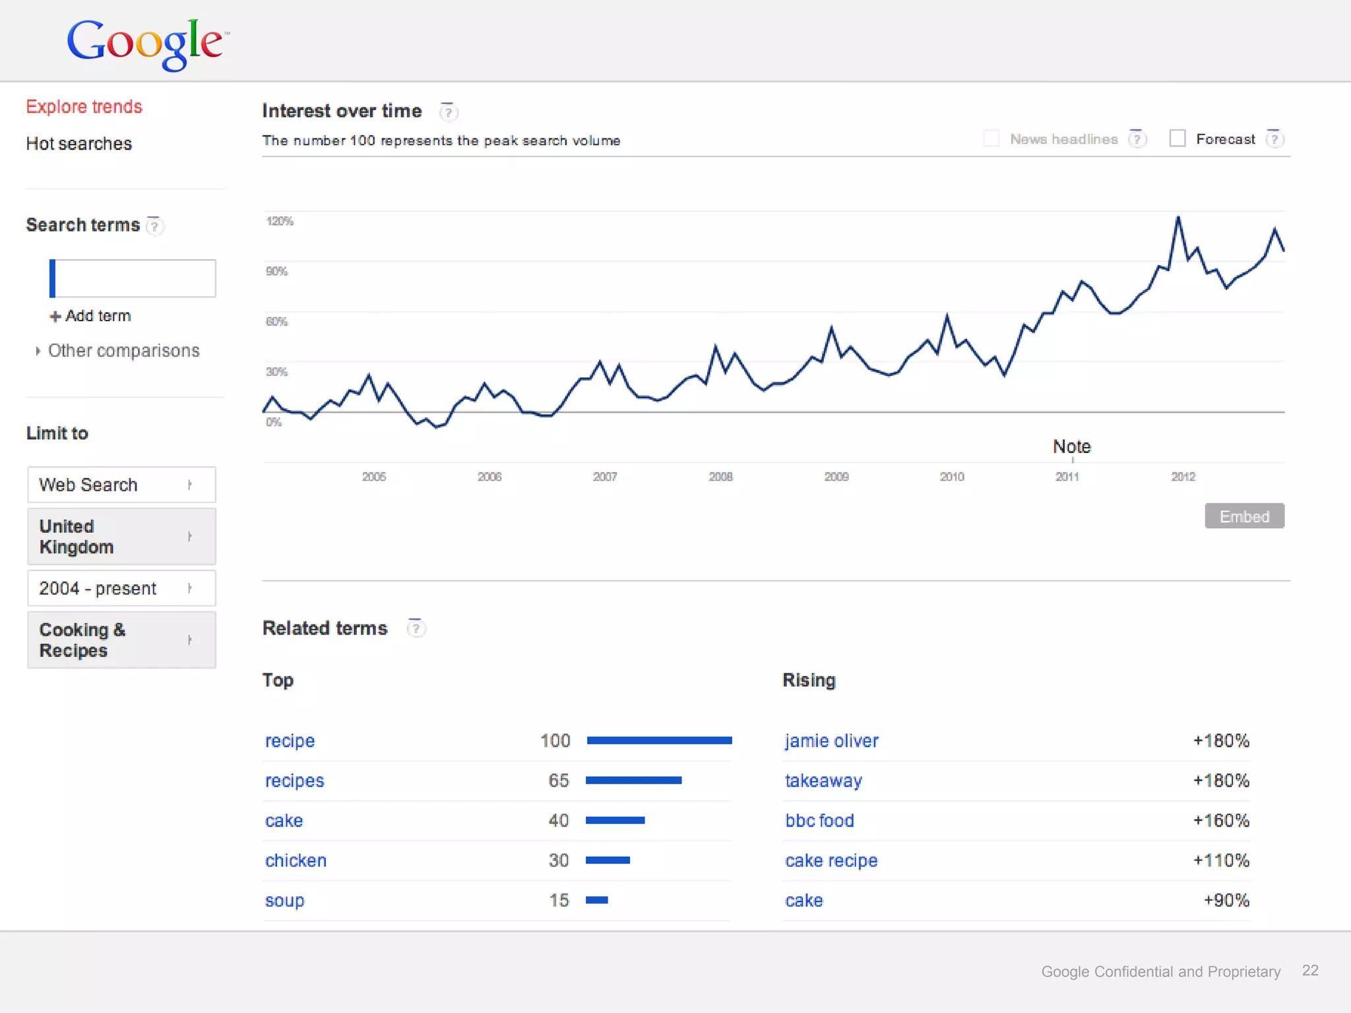Click the search term input field
Screen dimensions: 1351x1013
click(x=133, y=278)
